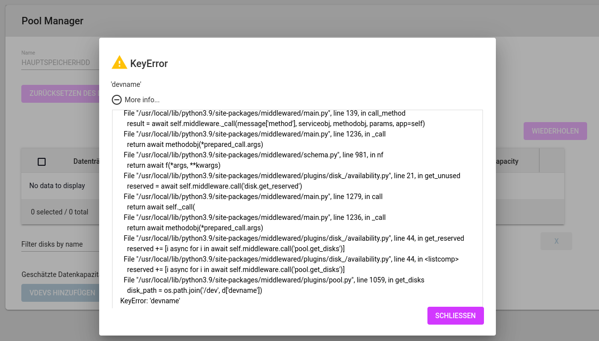599x341 pixels.
Task: Click the "Filter disks by name" field
Action: [x=60, y=244]
